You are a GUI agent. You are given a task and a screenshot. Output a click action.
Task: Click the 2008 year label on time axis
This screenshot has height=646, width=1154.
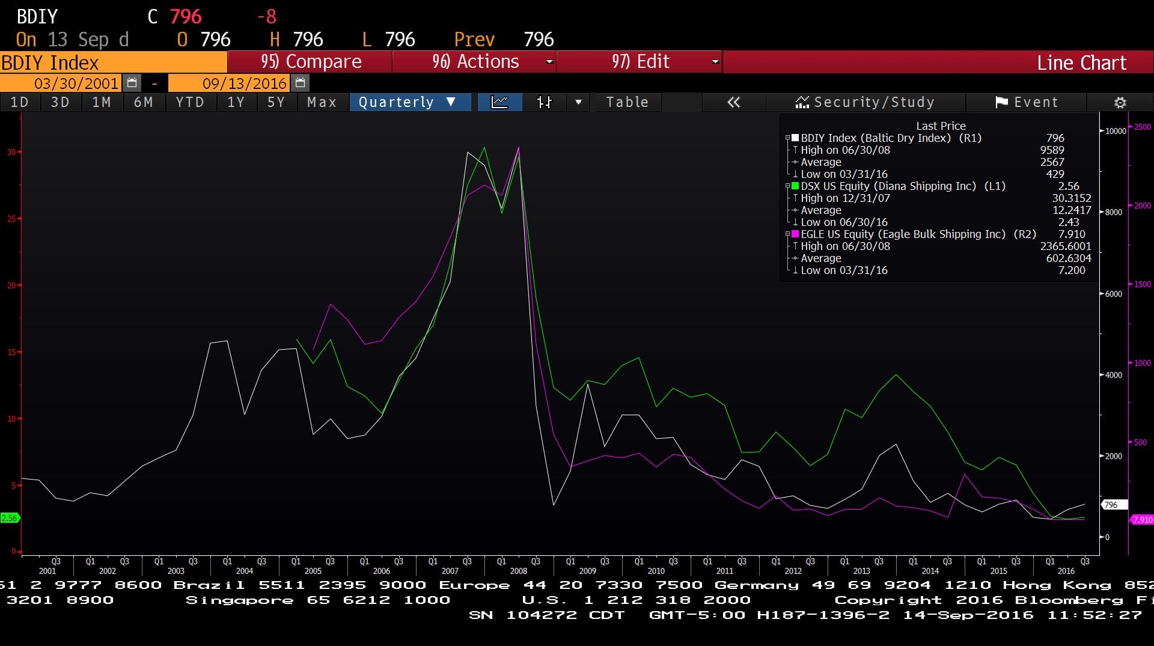click(518, 571)
